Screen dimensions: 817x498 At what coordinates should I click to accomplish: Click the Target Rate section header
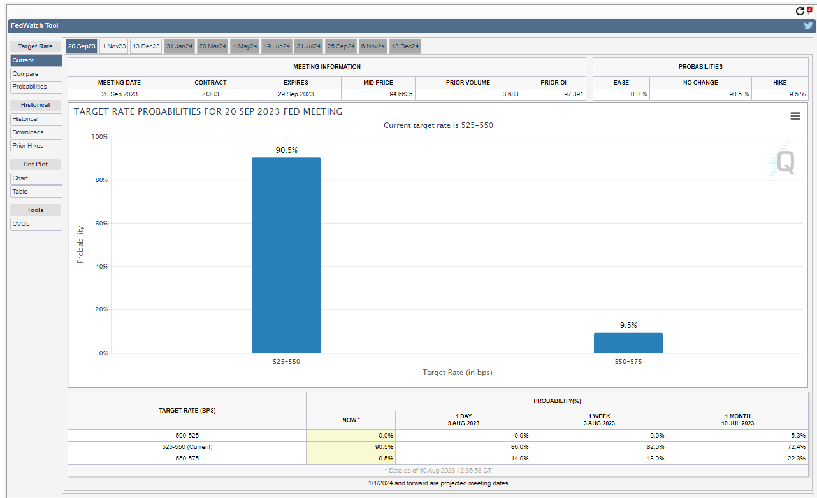tap(36, 46)
